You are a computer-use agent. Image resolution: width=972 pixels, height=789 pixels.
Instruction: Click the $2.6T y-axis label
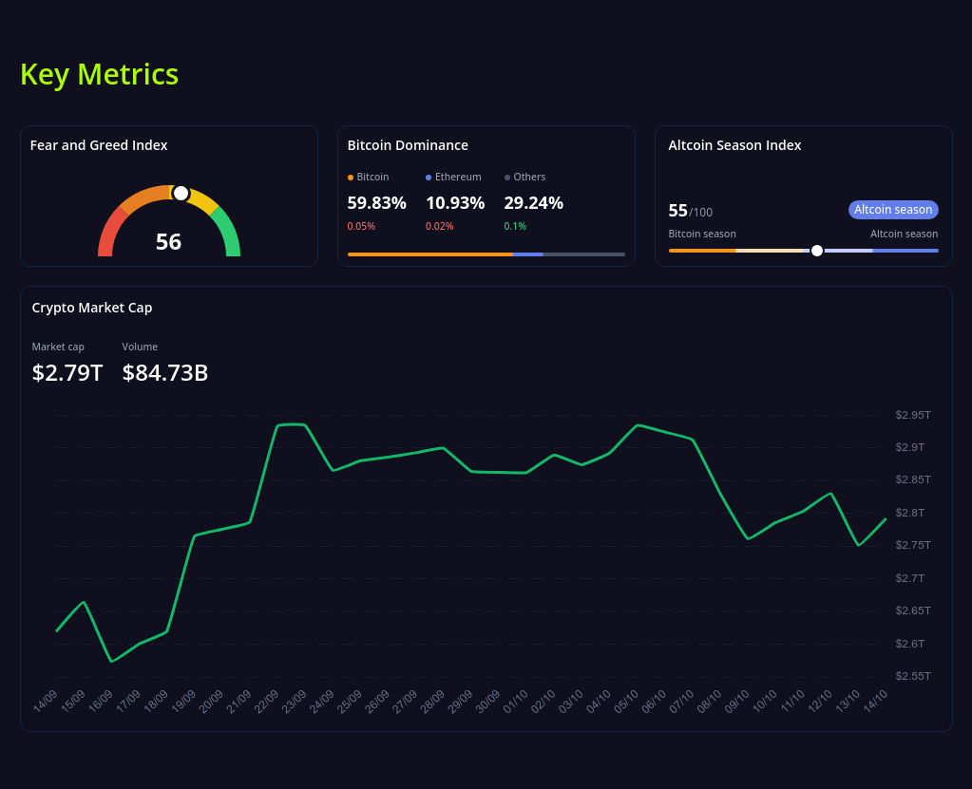909,644
